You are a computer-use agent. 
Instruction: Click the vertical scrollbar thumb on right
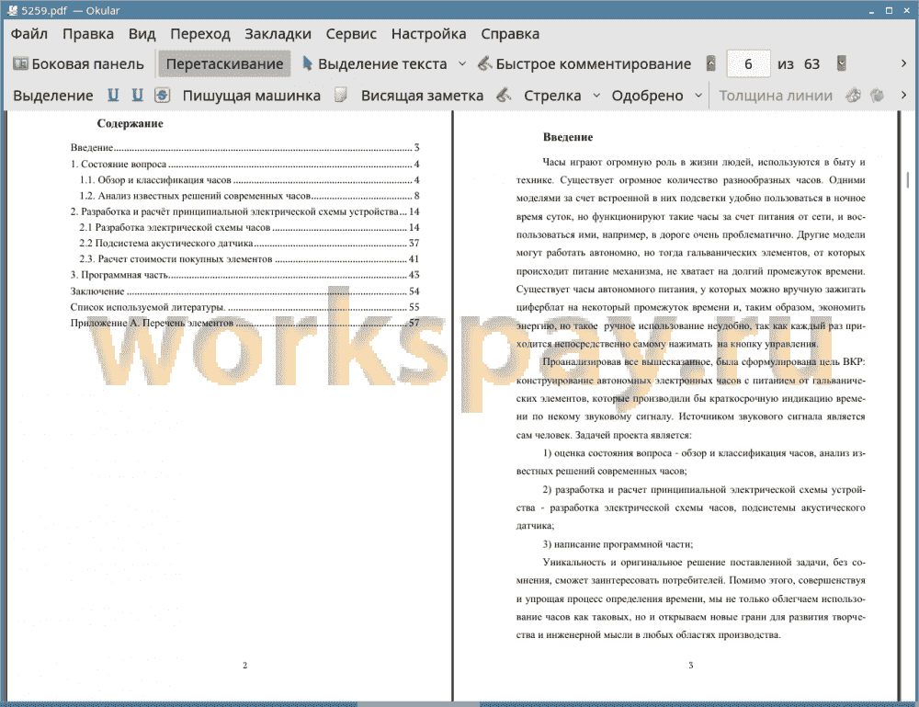click(x=908, y=178)
